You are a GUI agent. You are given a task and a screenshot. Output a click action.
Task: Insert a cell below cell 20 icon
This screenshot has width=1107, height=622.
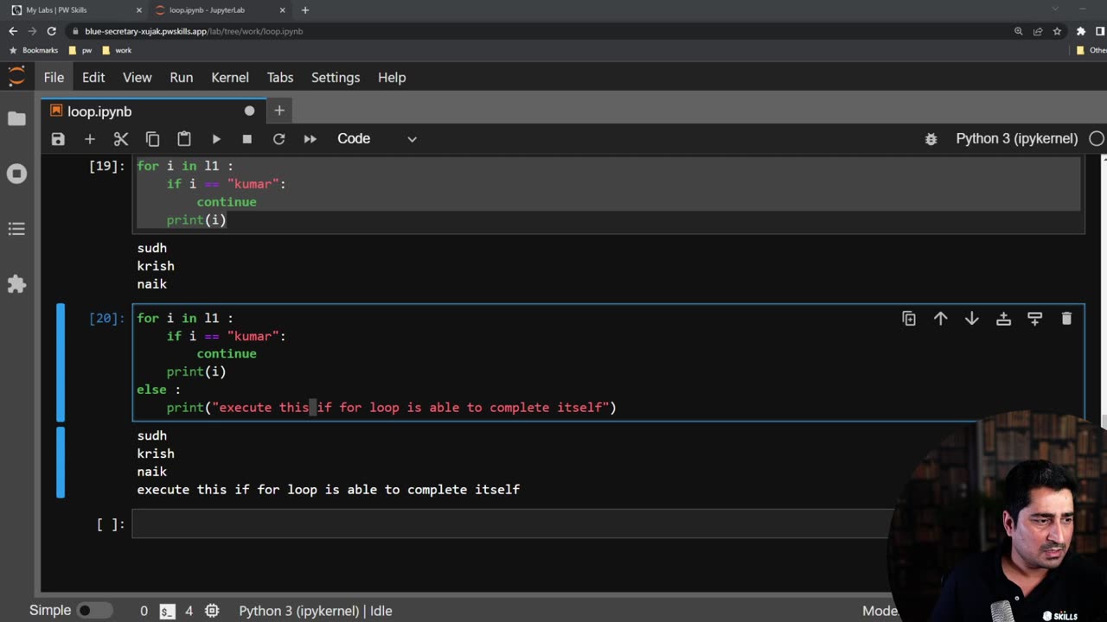pyautogui.click(x=1034, y=319)
